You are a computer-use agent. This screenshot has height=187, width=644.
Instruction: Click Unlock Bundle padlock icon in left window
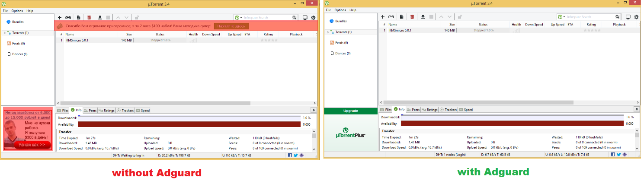137,18
